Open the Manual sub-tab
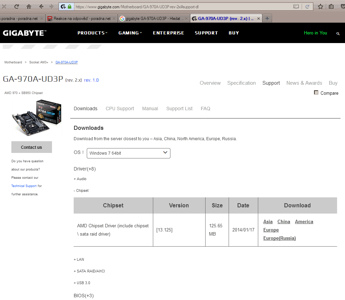The height and width of the screenshot is (300, 345). click(150, 108)
